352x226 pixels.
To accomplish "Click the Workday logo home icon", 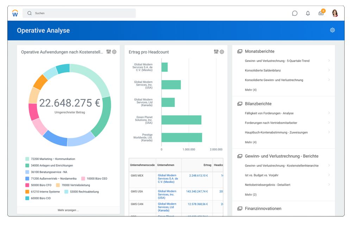I will coord(15,13).
